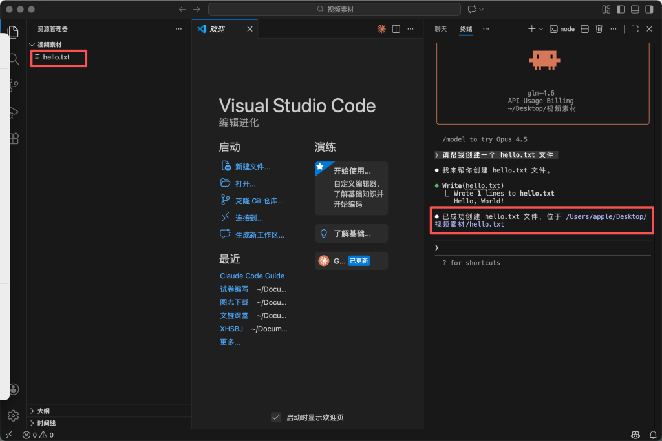Split the editor to the right
The width and height of the screenshot is (662, 441).
(x=396, y=29)
